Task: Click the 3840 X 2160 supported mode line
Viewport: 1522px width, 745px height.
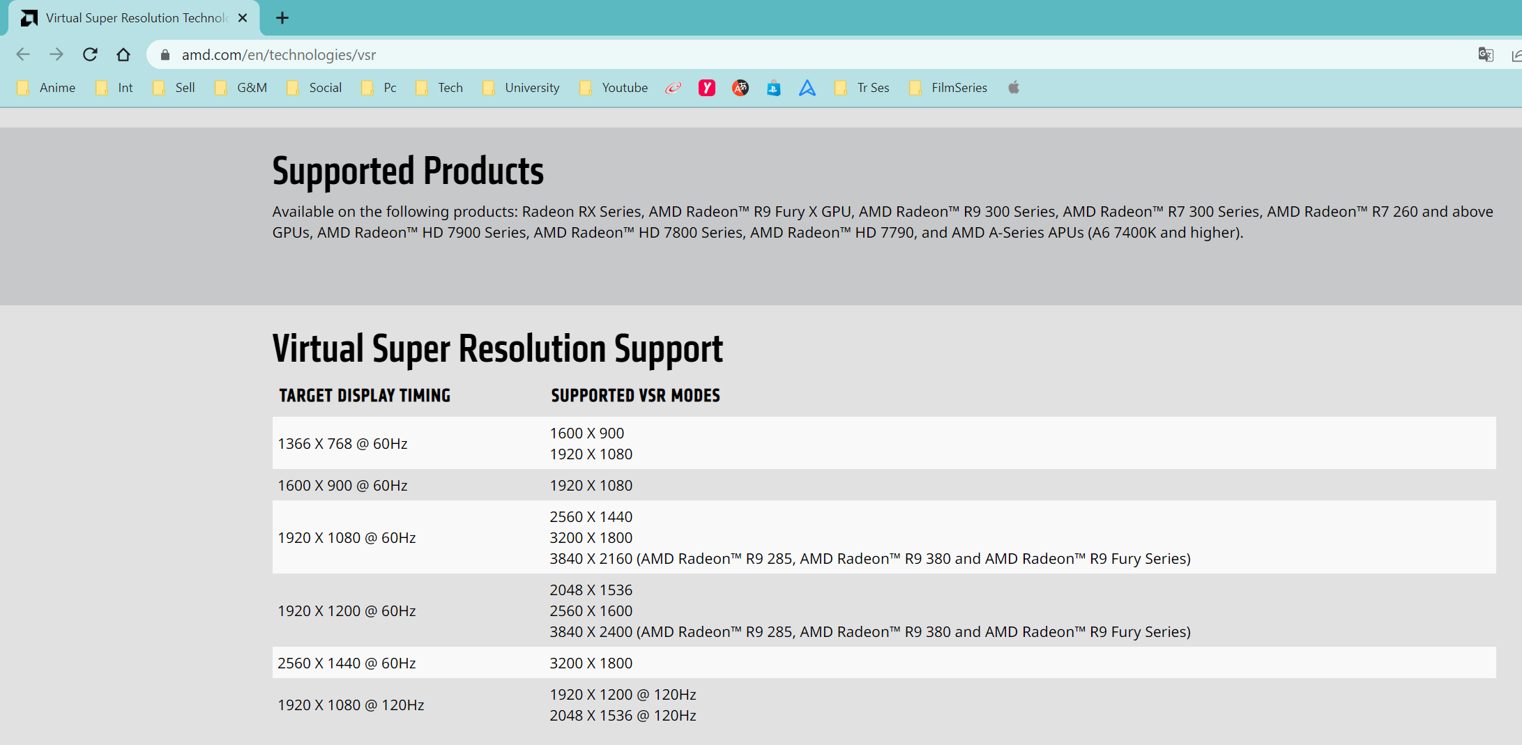Action: [x=870, y=559]
